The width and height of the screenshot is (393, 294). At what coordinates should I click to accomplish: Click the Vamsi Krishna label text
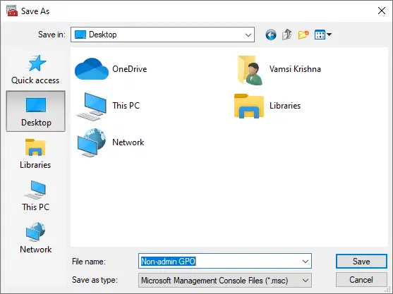tap(295, 69)
